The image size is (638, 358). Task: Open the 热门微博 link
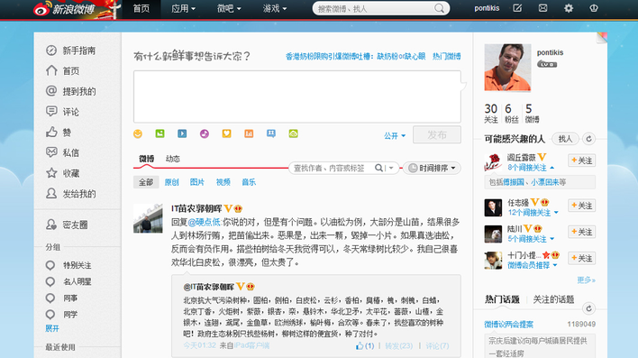click(446, 56)
